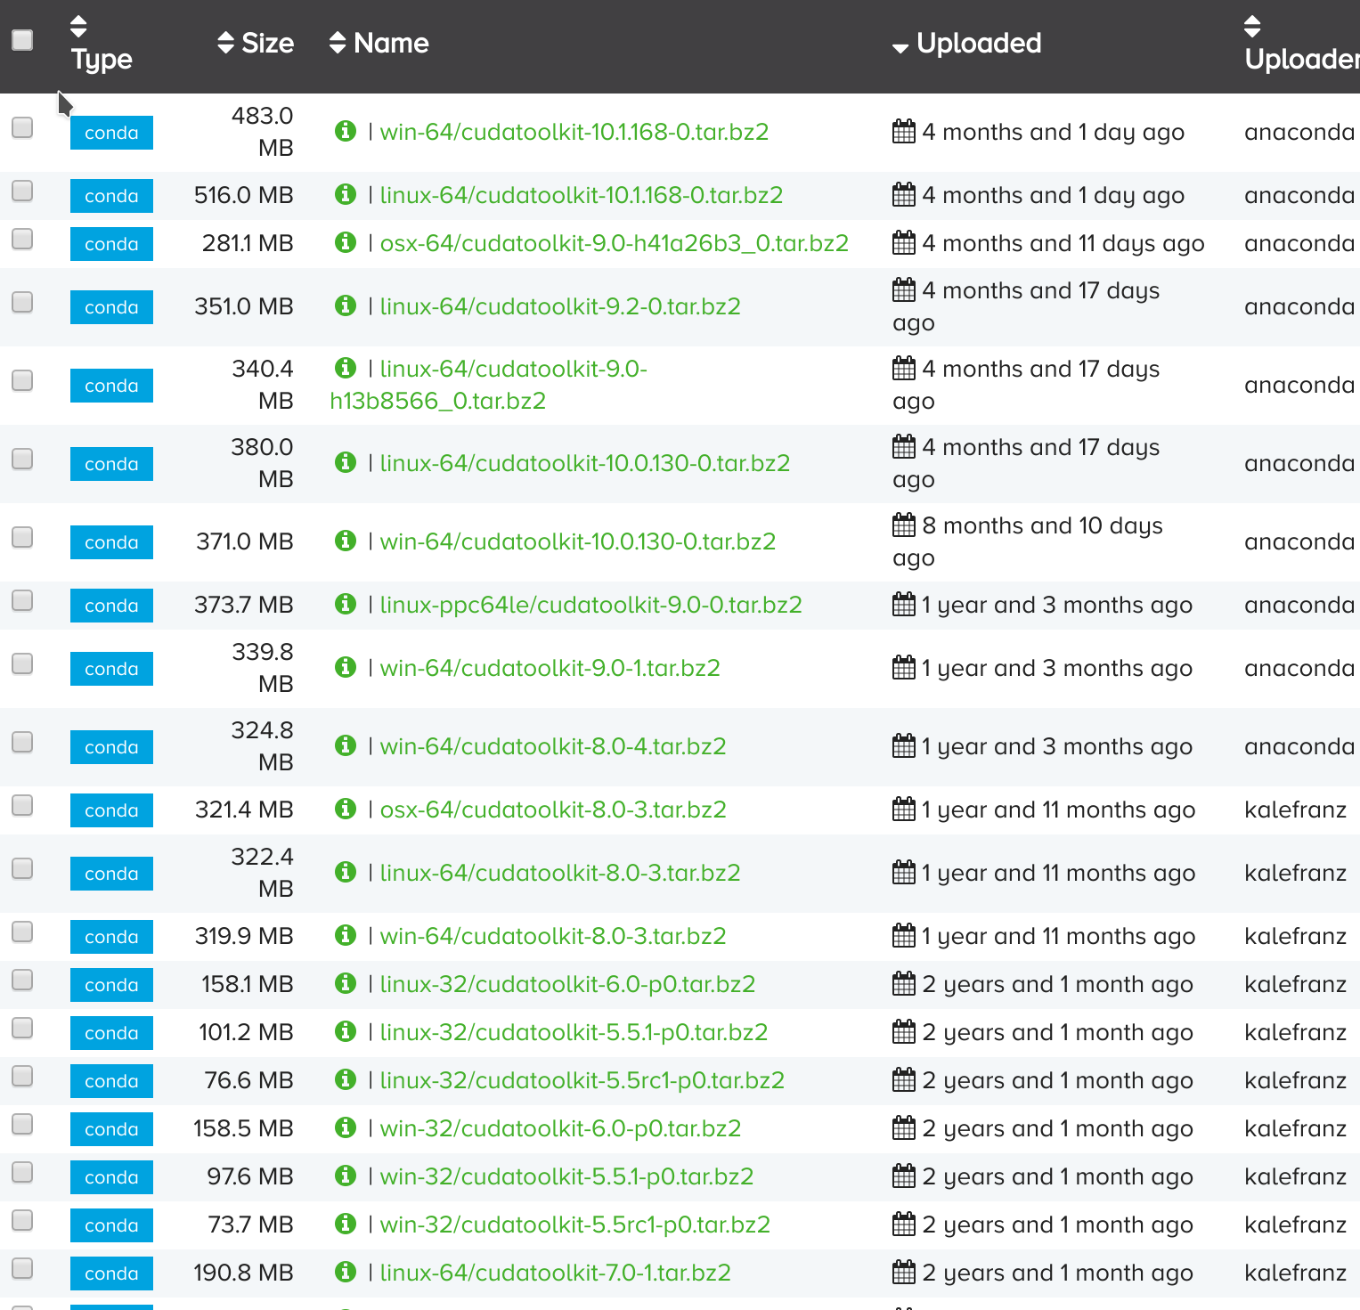
Task: Click the calendar icon beside linux-64/cudatoolkit-7.0-1 upload date
Action: (x=902, y=1272)
